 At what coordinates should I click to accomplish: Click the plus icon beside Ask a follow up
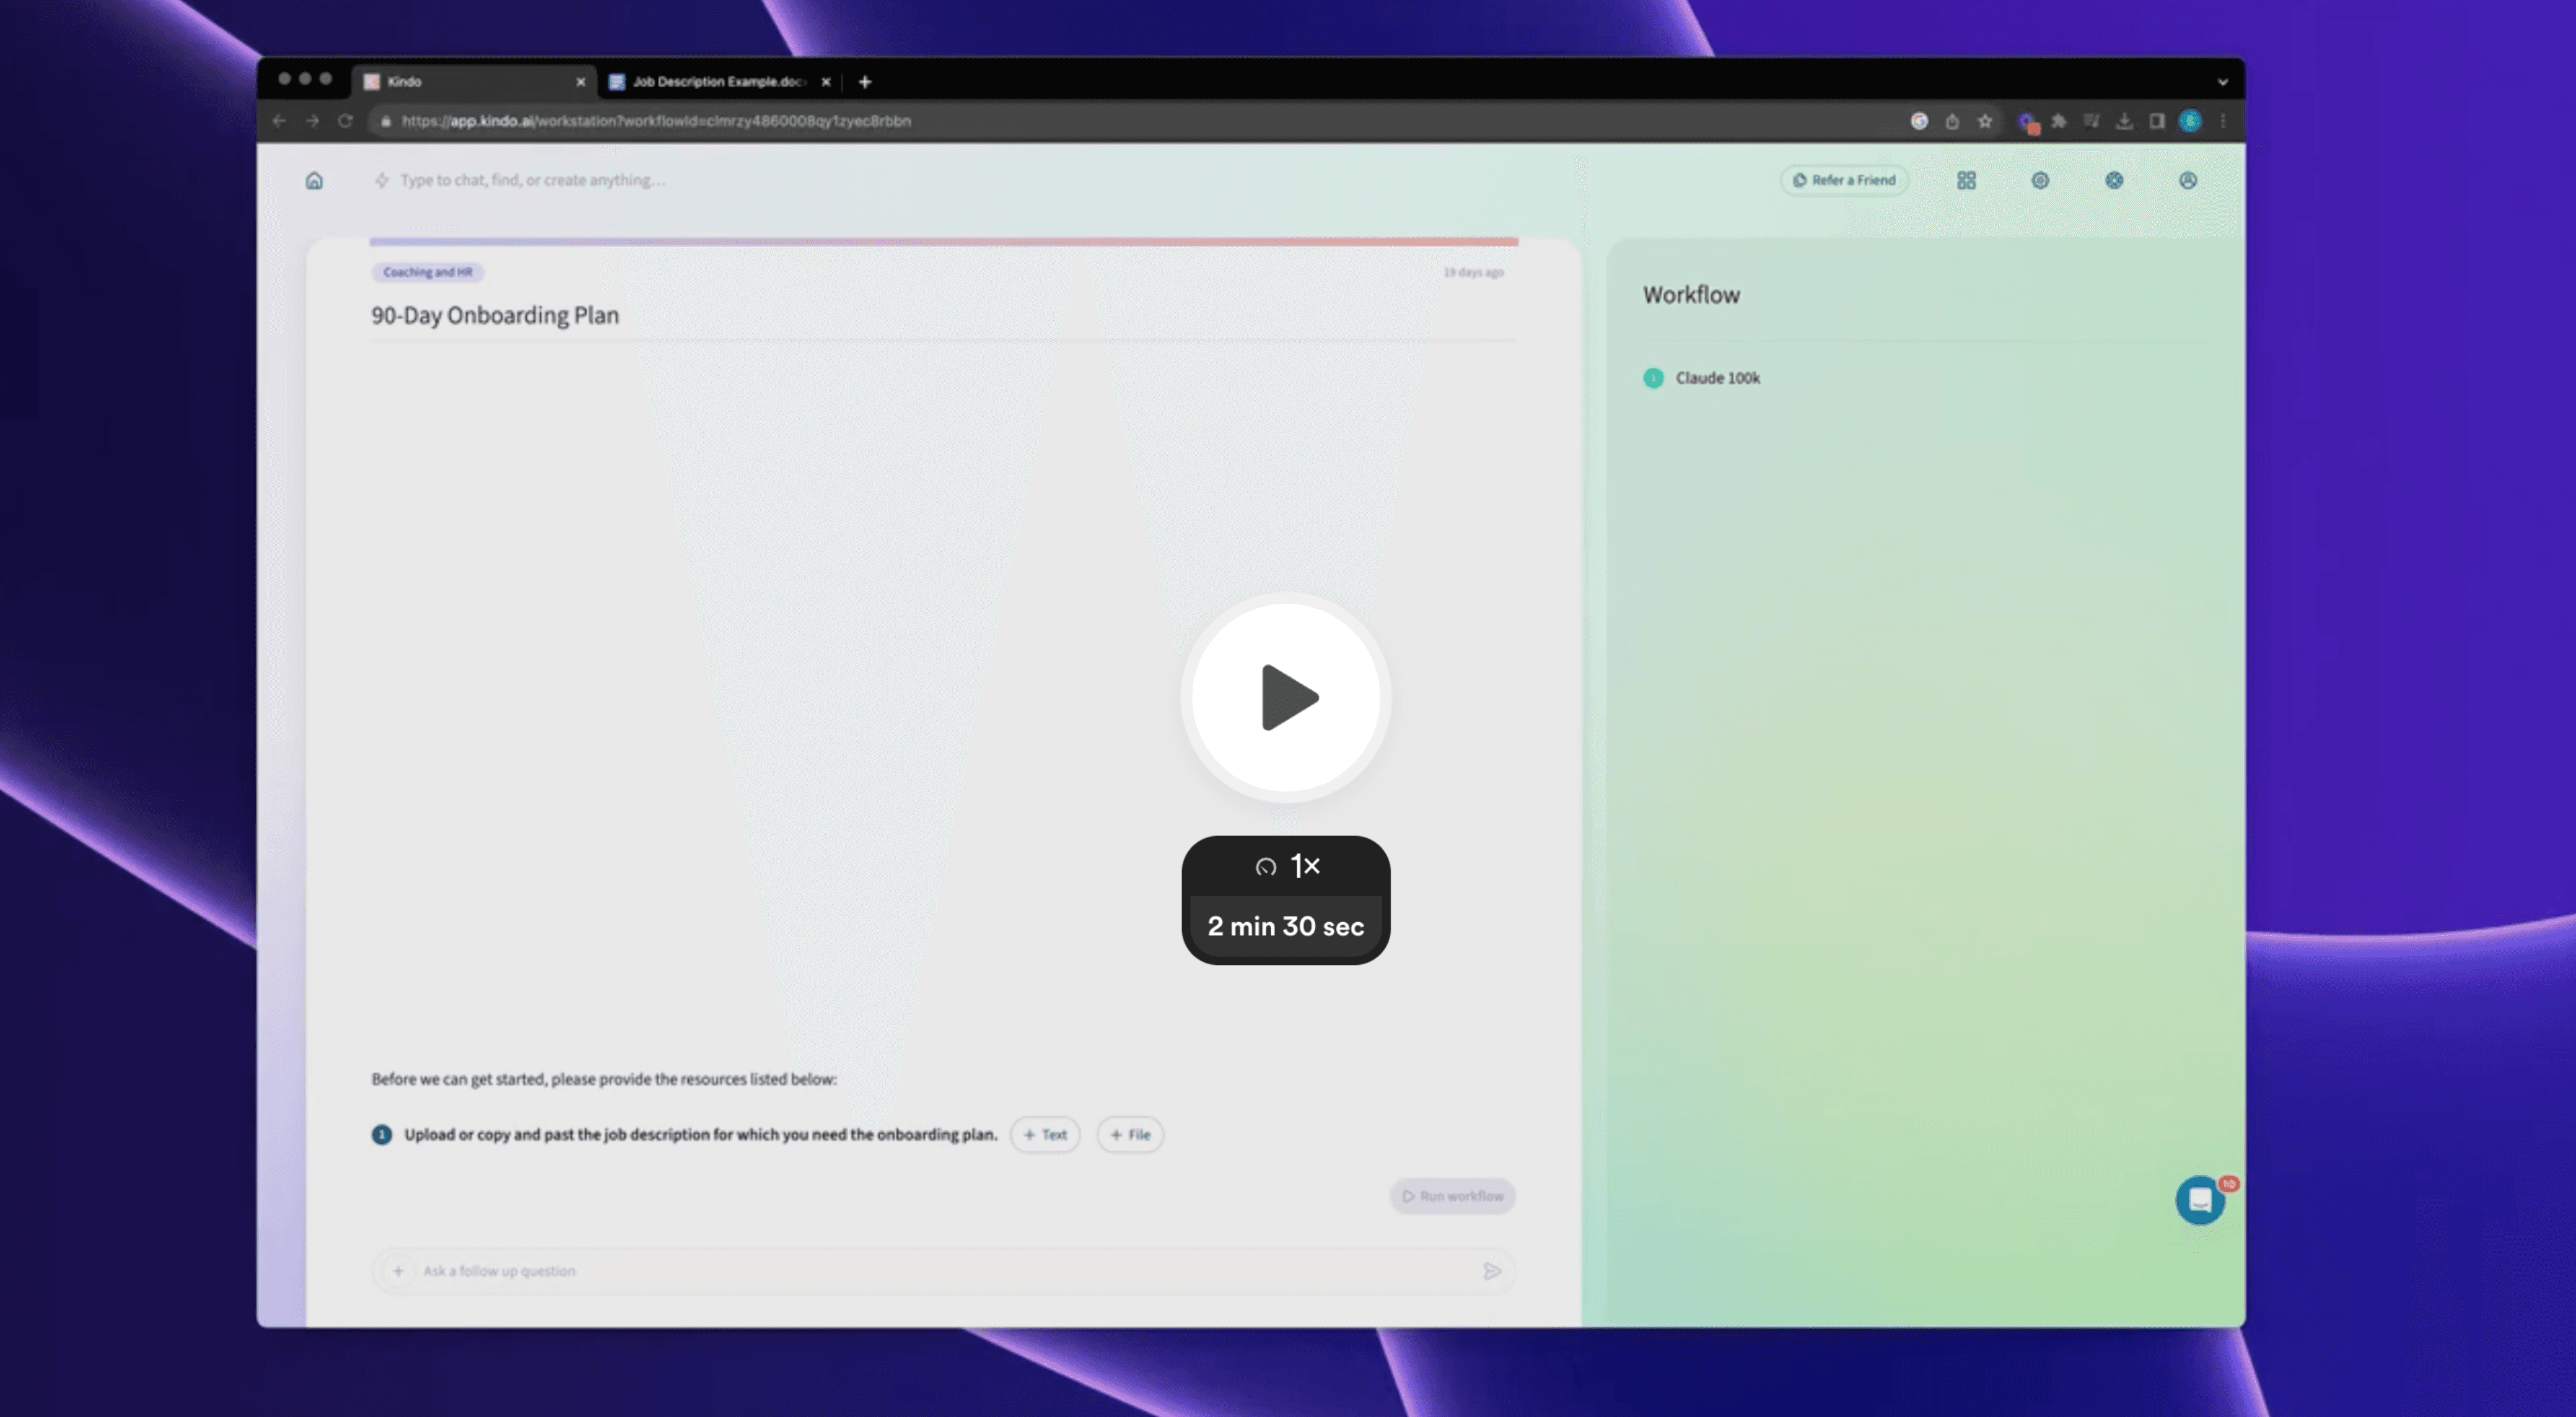(398, 1271)
